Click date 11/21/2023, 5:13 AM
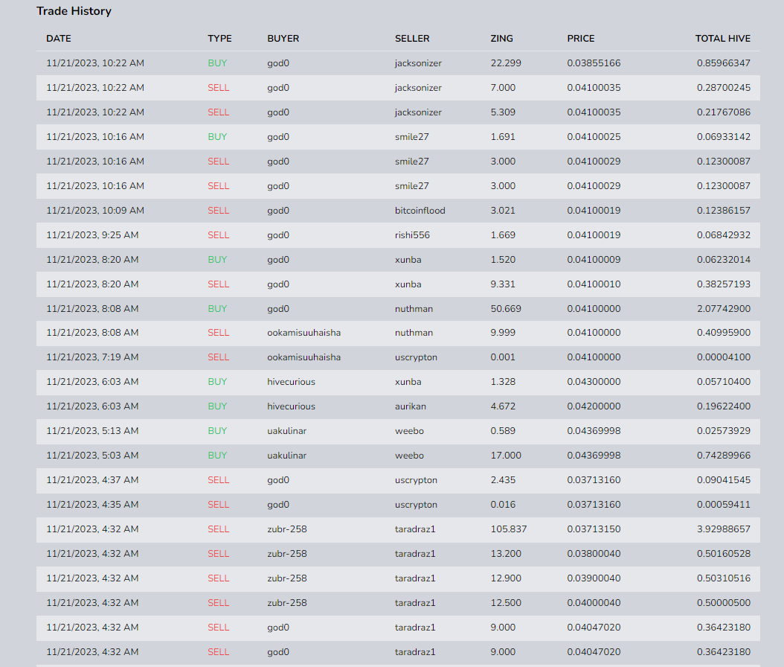The width and height of the screenshot is (784, 667). tap(92, 431)
